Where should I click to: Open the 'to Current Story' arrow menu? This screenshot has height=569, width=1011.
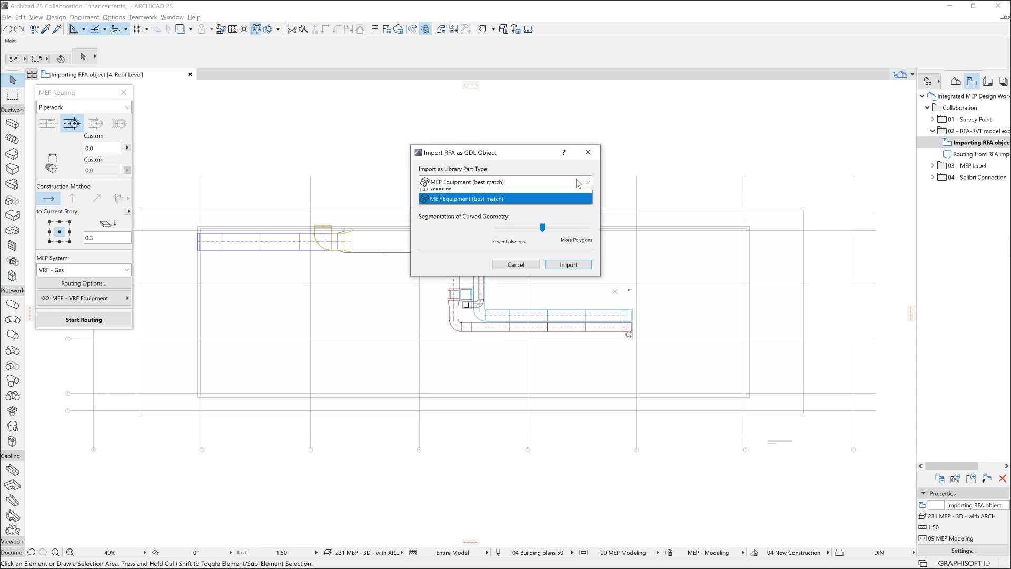pos(128,211)
